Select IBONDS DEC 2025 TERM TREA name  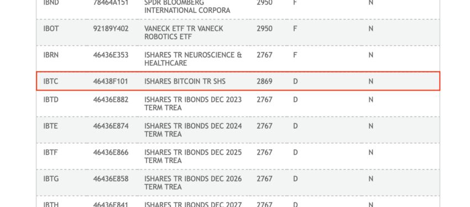(193, 156)
